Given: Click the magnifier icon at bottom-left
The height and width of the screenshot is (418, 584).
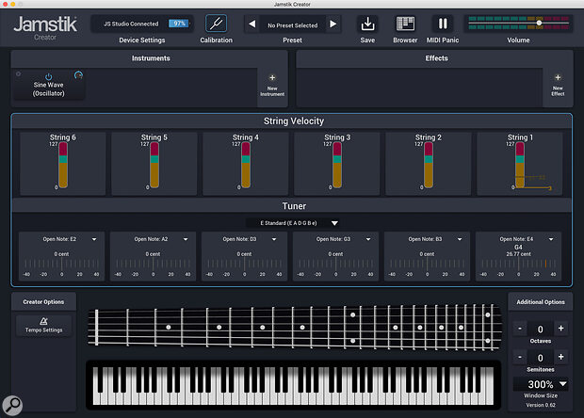Looking at the screenshot, I should click(12, 405).
